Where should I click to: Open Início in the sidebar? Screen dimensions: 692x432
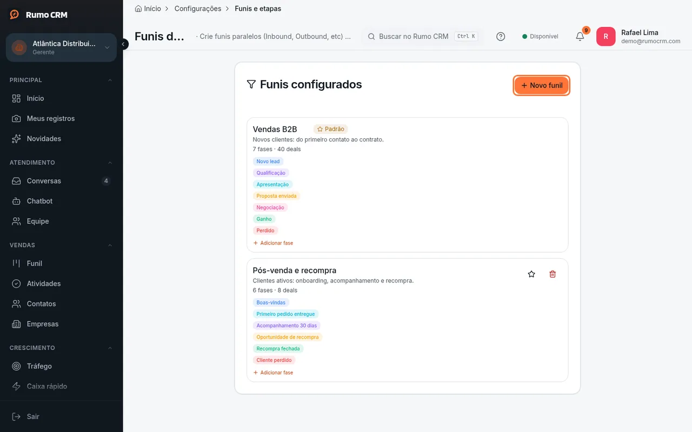click(x=62, y=98)
